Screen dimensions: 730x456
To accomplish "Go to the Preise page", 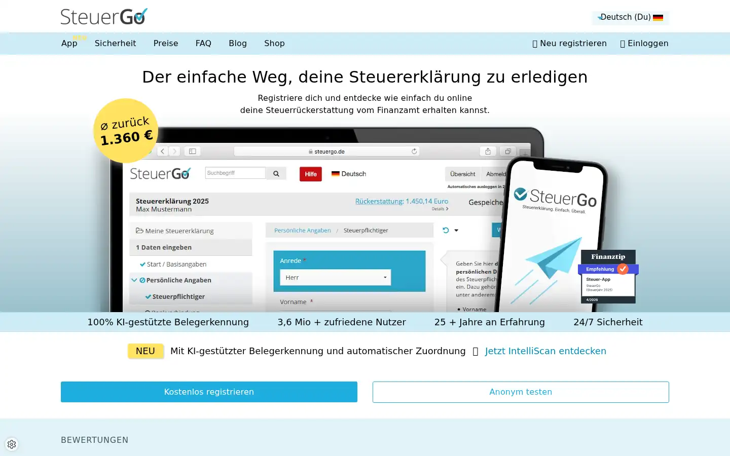I will pyautogui.click(x=166, y=44).
